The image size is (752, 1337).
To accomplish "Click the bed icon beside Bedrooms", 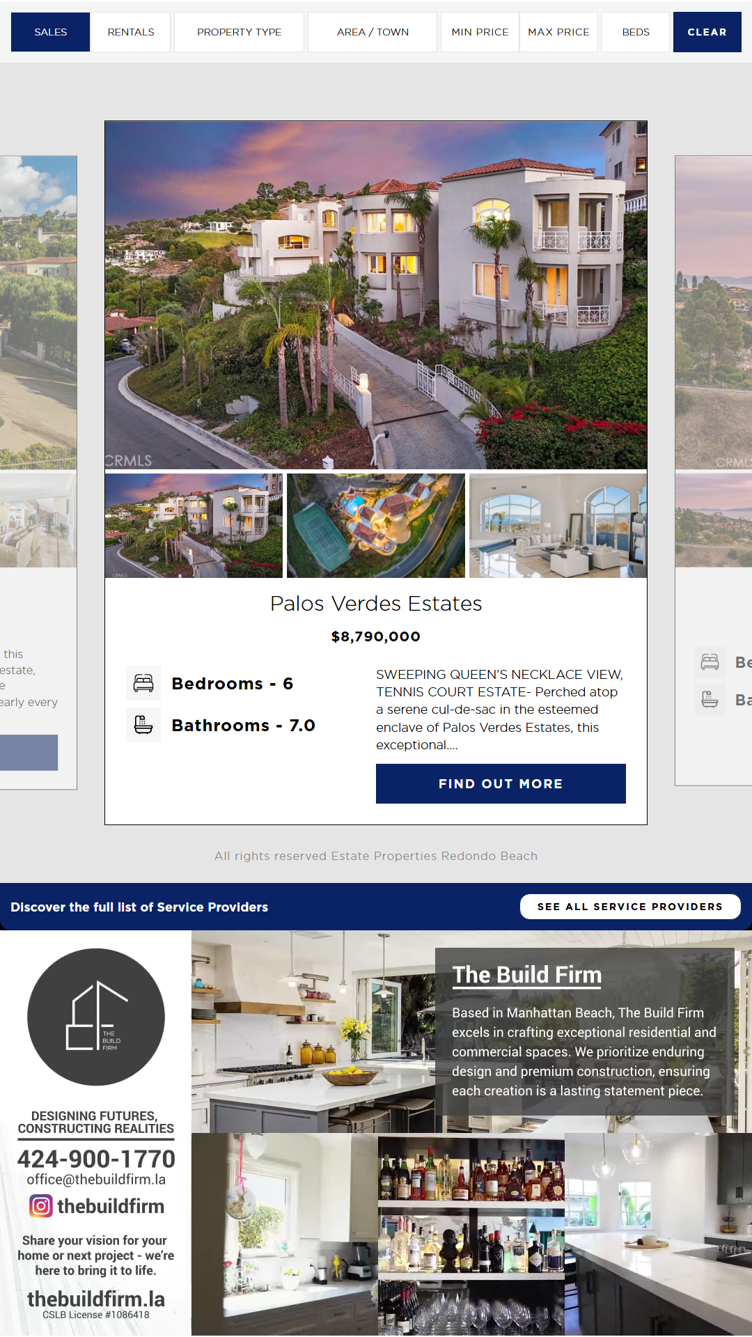I will tap(143, 683).
